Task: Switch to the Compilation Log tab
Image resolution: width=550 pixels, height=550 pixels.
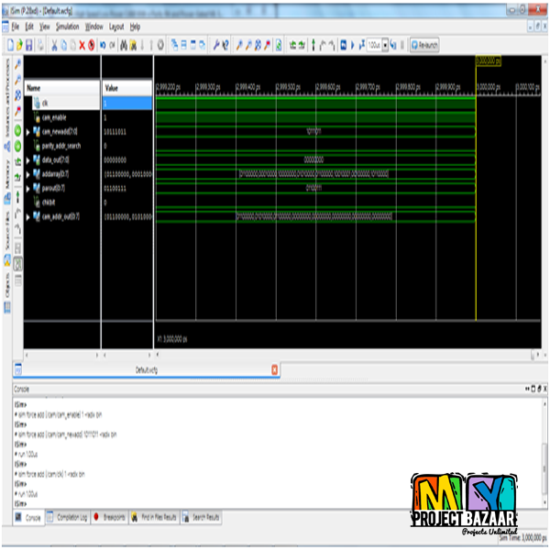Action: click(67, 518)
